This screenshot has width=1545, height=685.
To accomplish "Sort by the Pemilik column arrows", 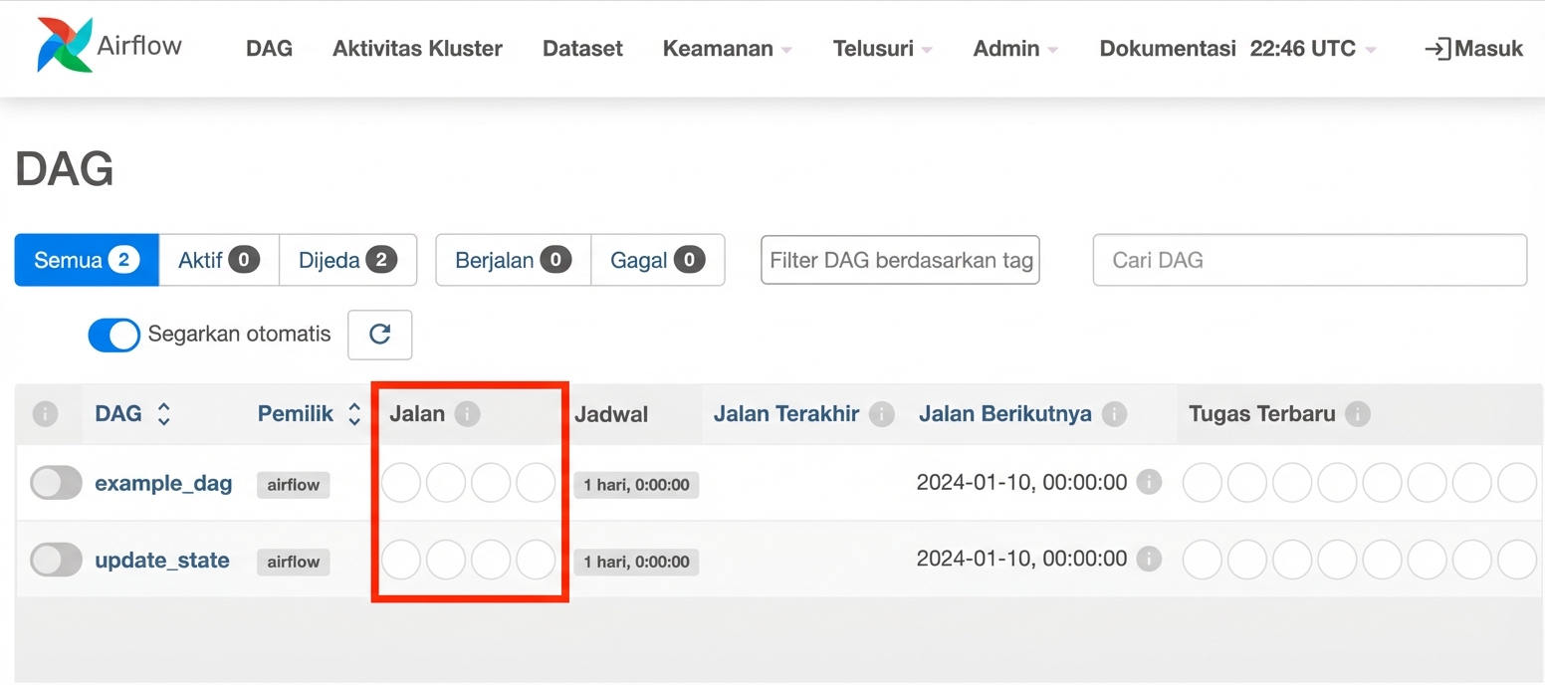I will (354, 414).
